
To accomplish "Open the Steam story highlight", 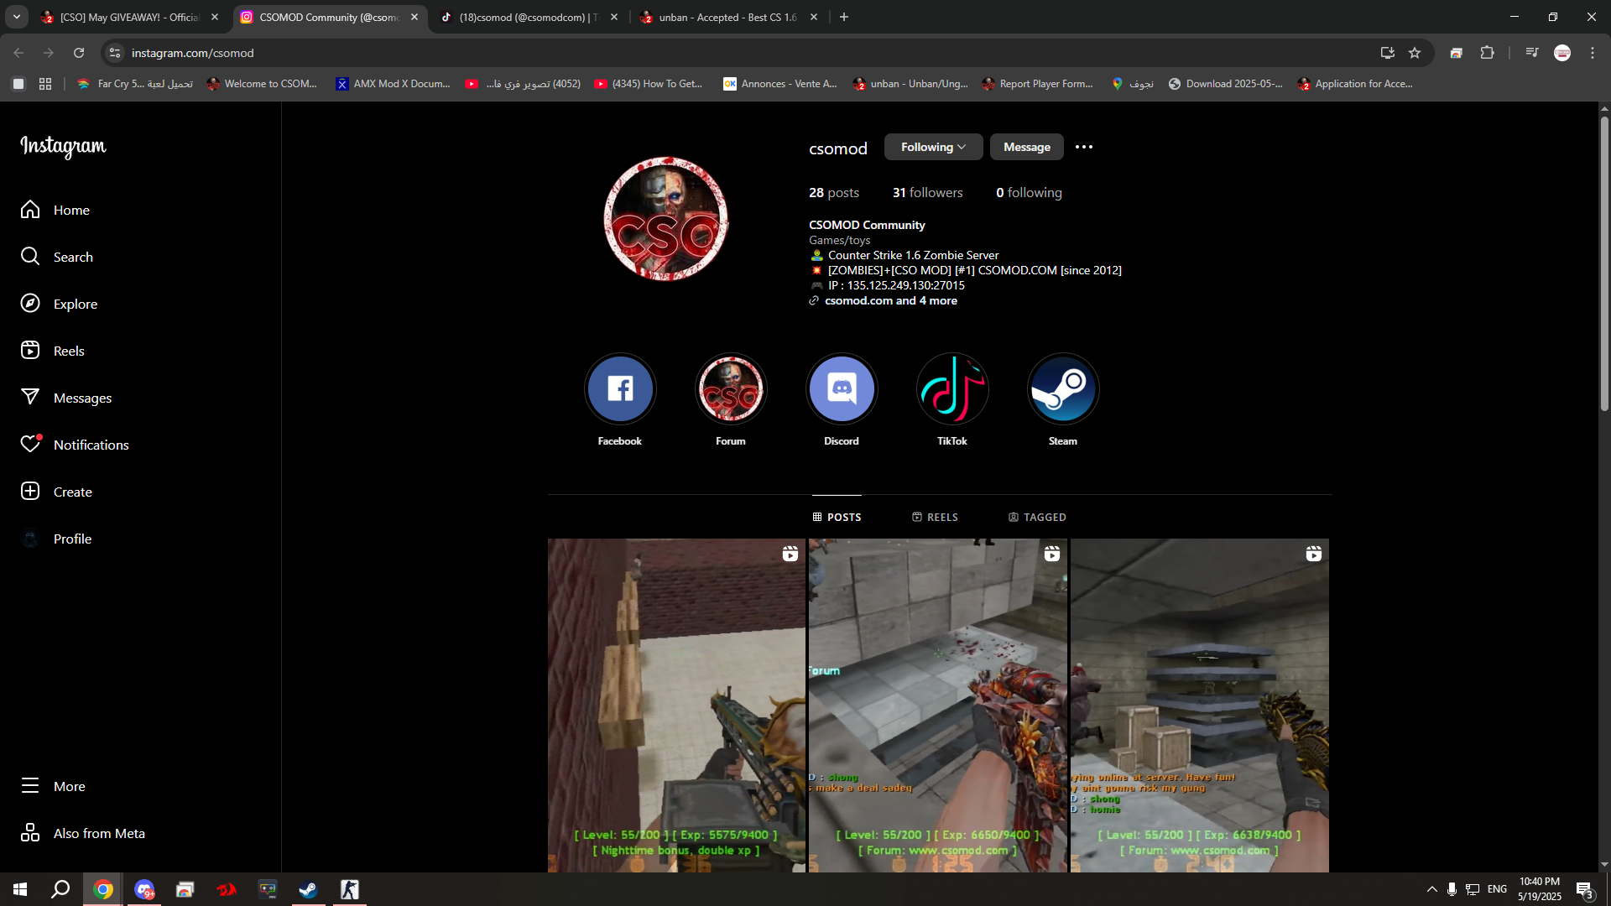I will pos(1062,389).
